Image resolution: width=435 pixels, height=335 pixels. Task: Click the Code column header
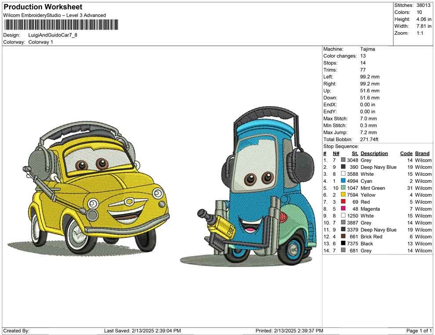point(406,153)
